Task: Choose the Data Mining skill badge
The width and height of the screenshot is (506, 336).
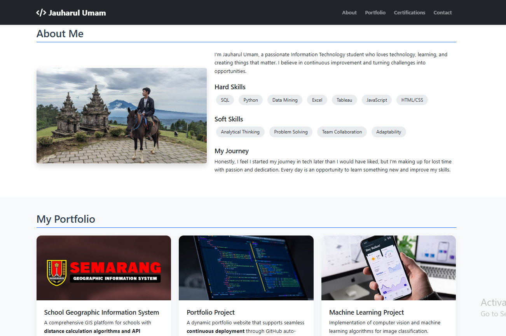Action: coord(285,100)
